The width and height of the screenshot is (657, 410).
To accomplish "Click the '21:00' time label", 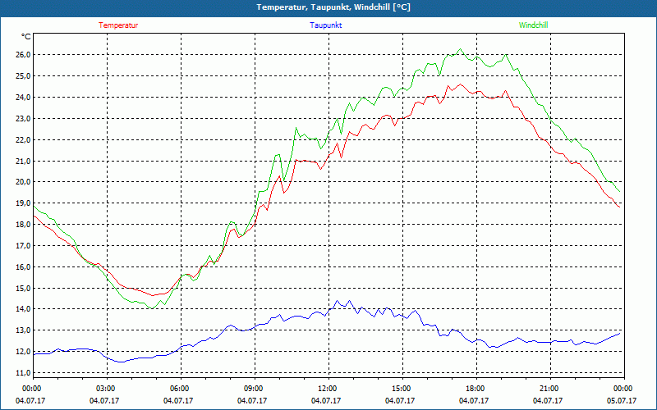I will [550, 389].
